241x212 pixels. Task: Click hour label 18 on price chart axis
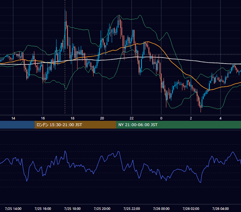72,118
